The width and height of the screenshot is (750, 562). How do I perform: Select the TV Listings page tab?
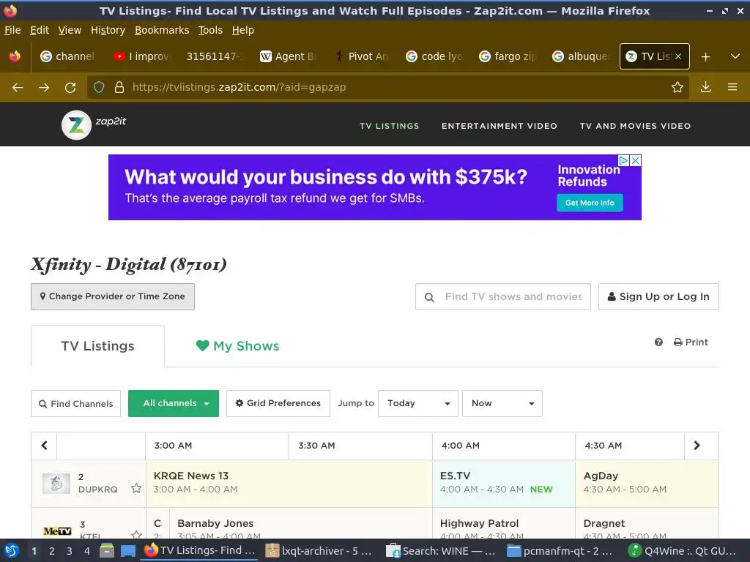point(97,346)
